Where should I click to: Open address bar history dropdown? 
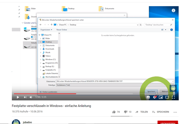(x=138, y=25)
